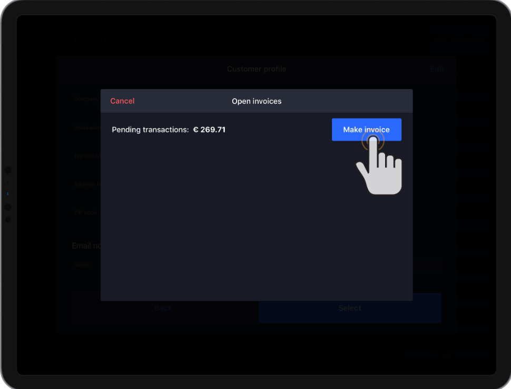Tap the dimmed Edit link
This screenshot has width=511, height=389.
(x=437, y=69)
